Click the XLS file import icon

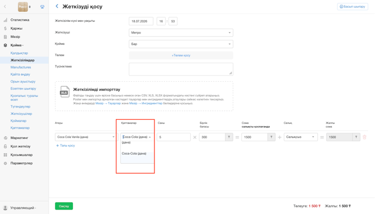(64, 92)
